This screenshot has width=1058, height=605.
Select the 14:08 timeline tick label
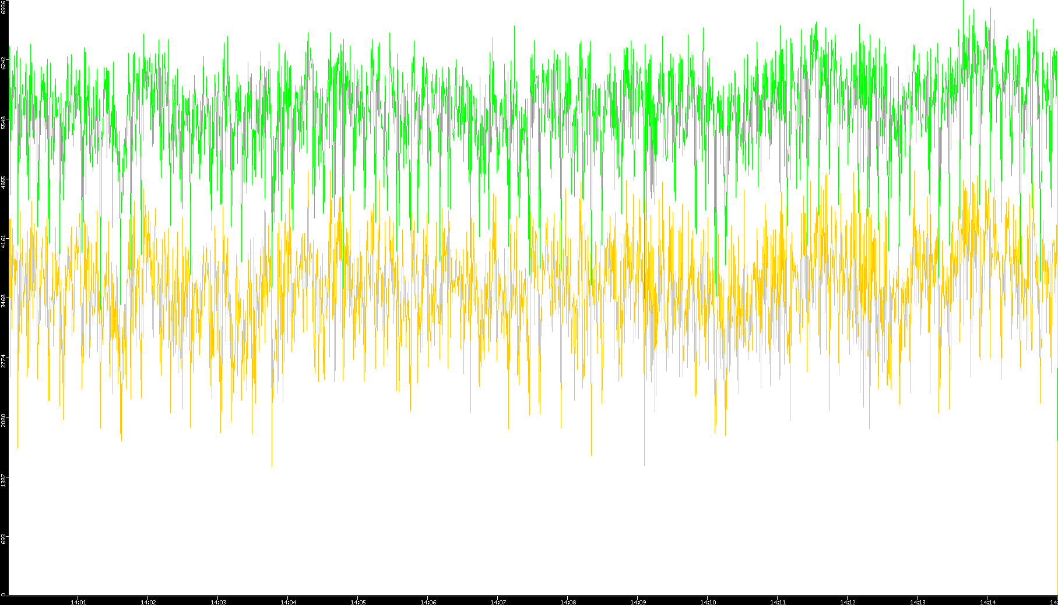click(568, 602)
